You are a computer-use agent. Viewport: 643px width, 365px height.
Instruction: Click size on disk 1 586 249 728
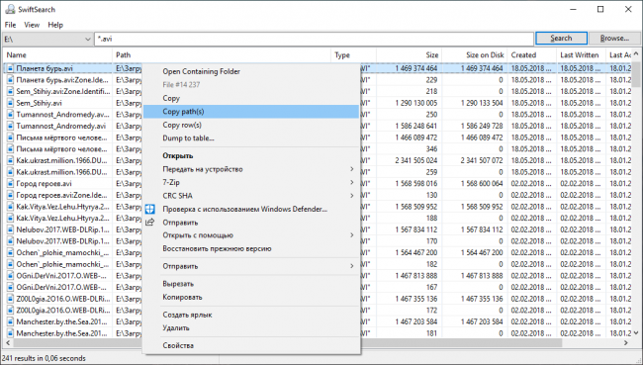point(482,126)
